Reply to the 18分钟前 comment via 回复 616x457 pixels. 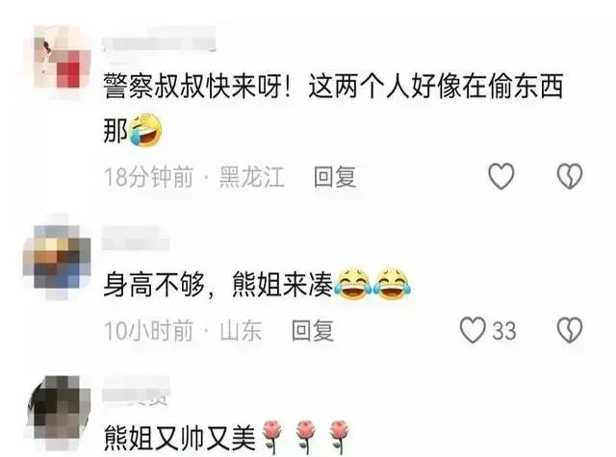(x=335, y=177)
